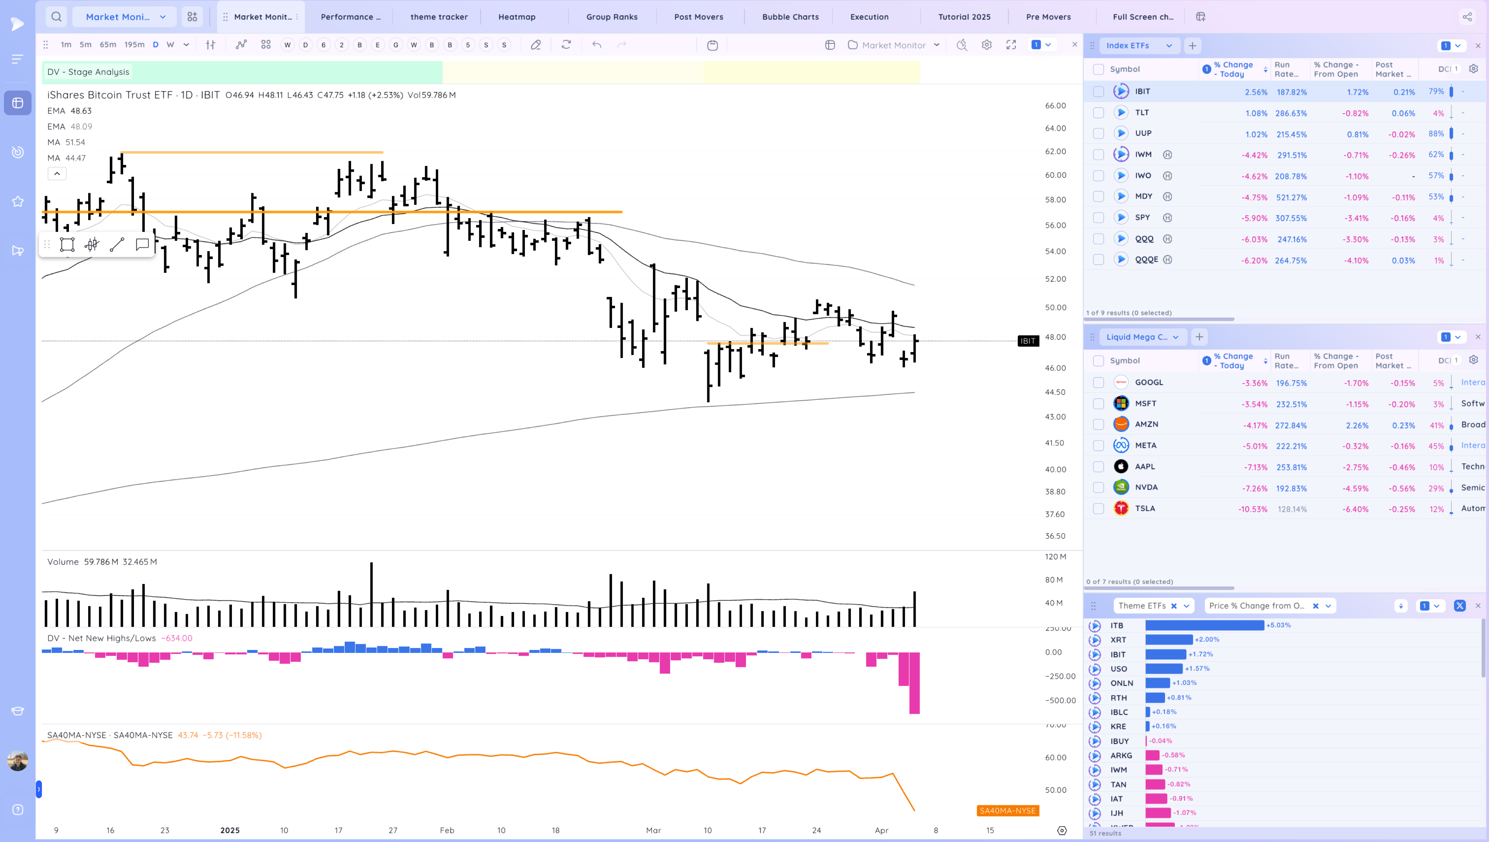Open the alerts clock icon in chart toolbar

[962, 45]
